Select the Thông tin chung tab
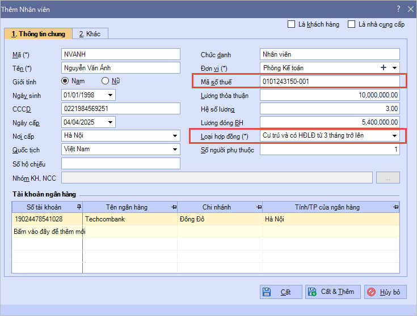This screenshot has height=316, width=417. pyautogui.click(x=38, y=34)
